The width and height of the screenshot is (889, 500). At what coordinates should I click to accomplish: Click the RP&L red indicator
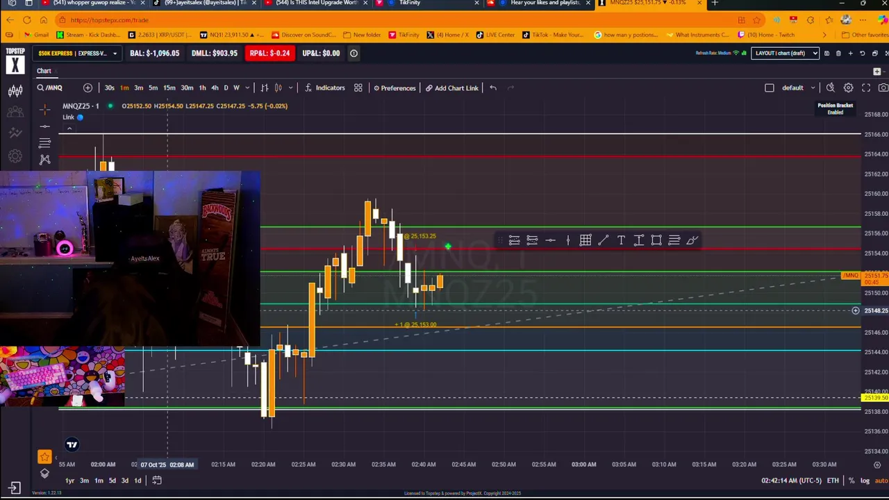coord(269,53)
